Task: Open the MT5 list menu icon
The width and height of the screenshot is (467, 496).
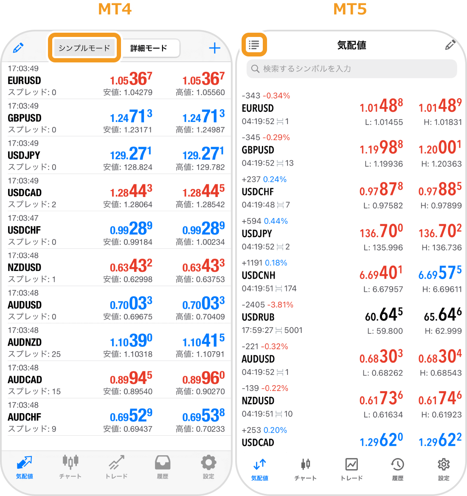Action: point(254,45)
